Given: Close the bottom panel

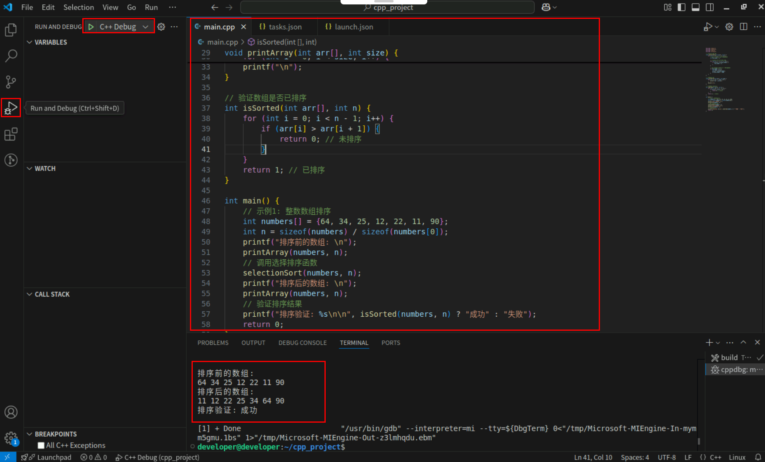Looking at the screenshot, I should [757, 342].
